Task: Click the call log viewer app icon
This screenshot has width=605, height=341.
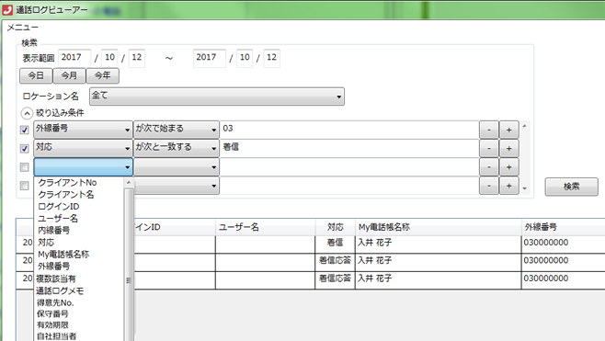Action: coord(7,9)
